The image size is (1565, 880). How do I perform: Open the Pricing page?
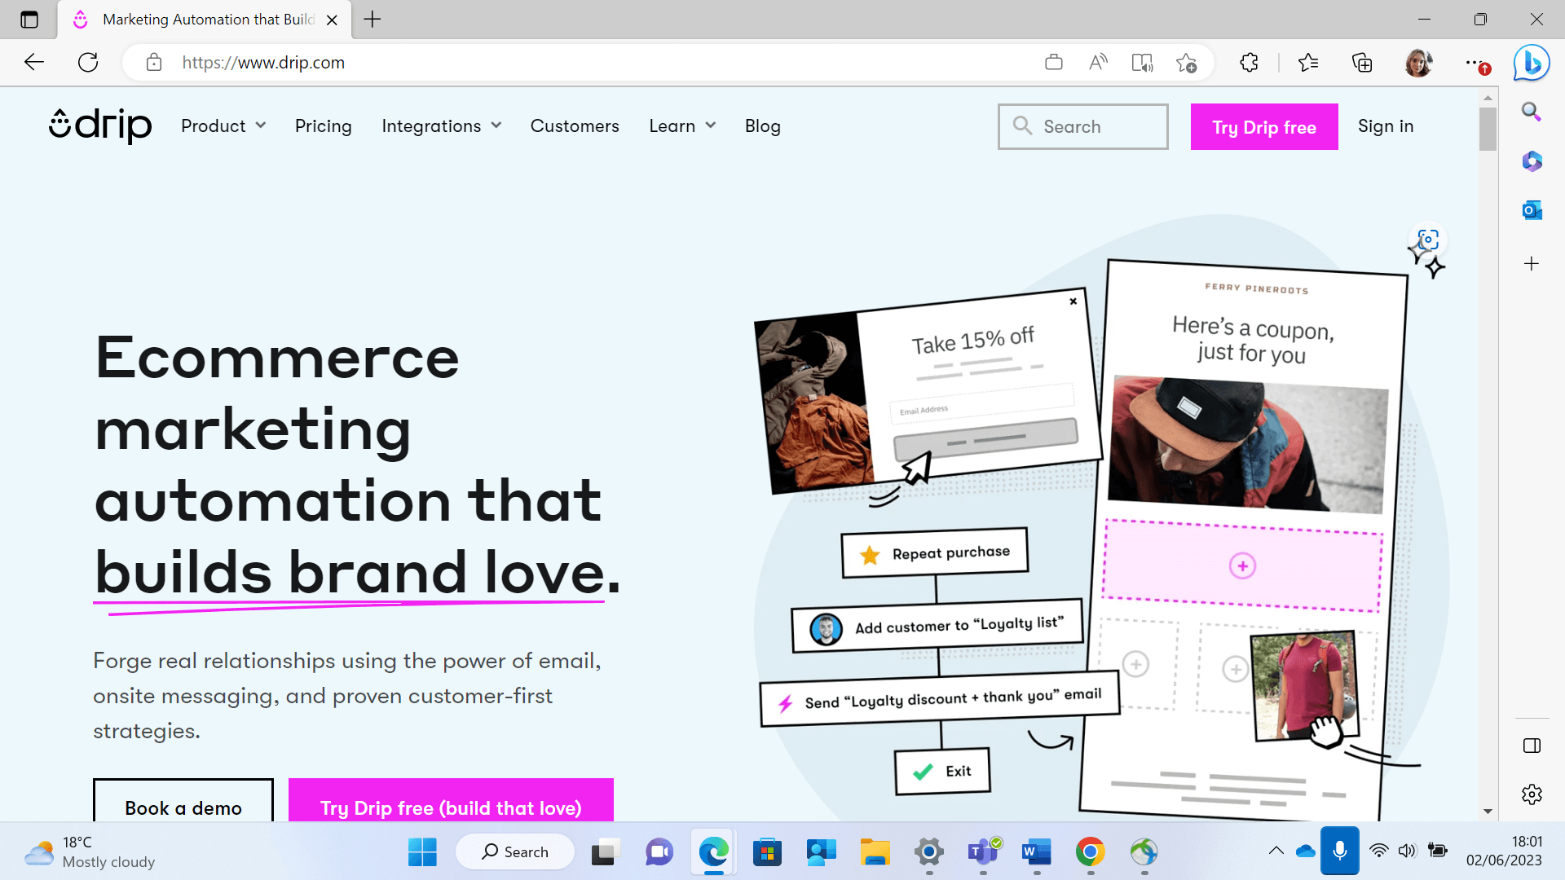pos(323,126)
